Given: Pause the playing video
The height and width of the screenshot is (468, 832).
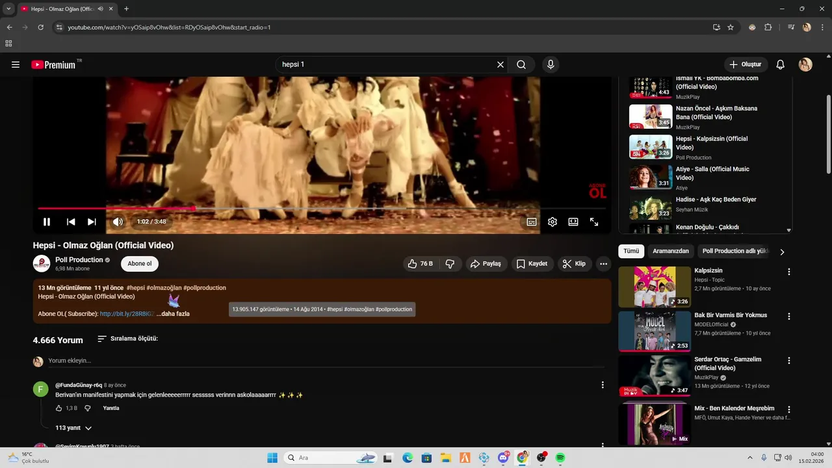Looking at the screenshot, I should point(47,222).
